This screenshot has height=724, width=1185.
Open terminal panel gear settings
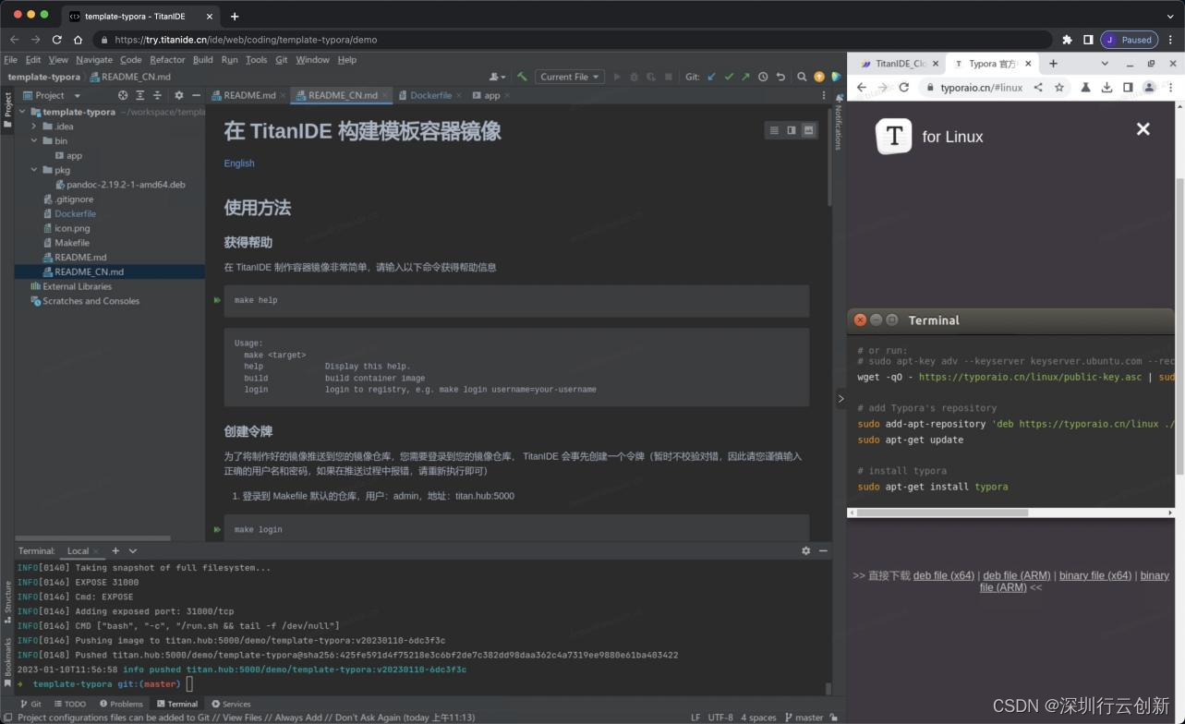point(805,550)
